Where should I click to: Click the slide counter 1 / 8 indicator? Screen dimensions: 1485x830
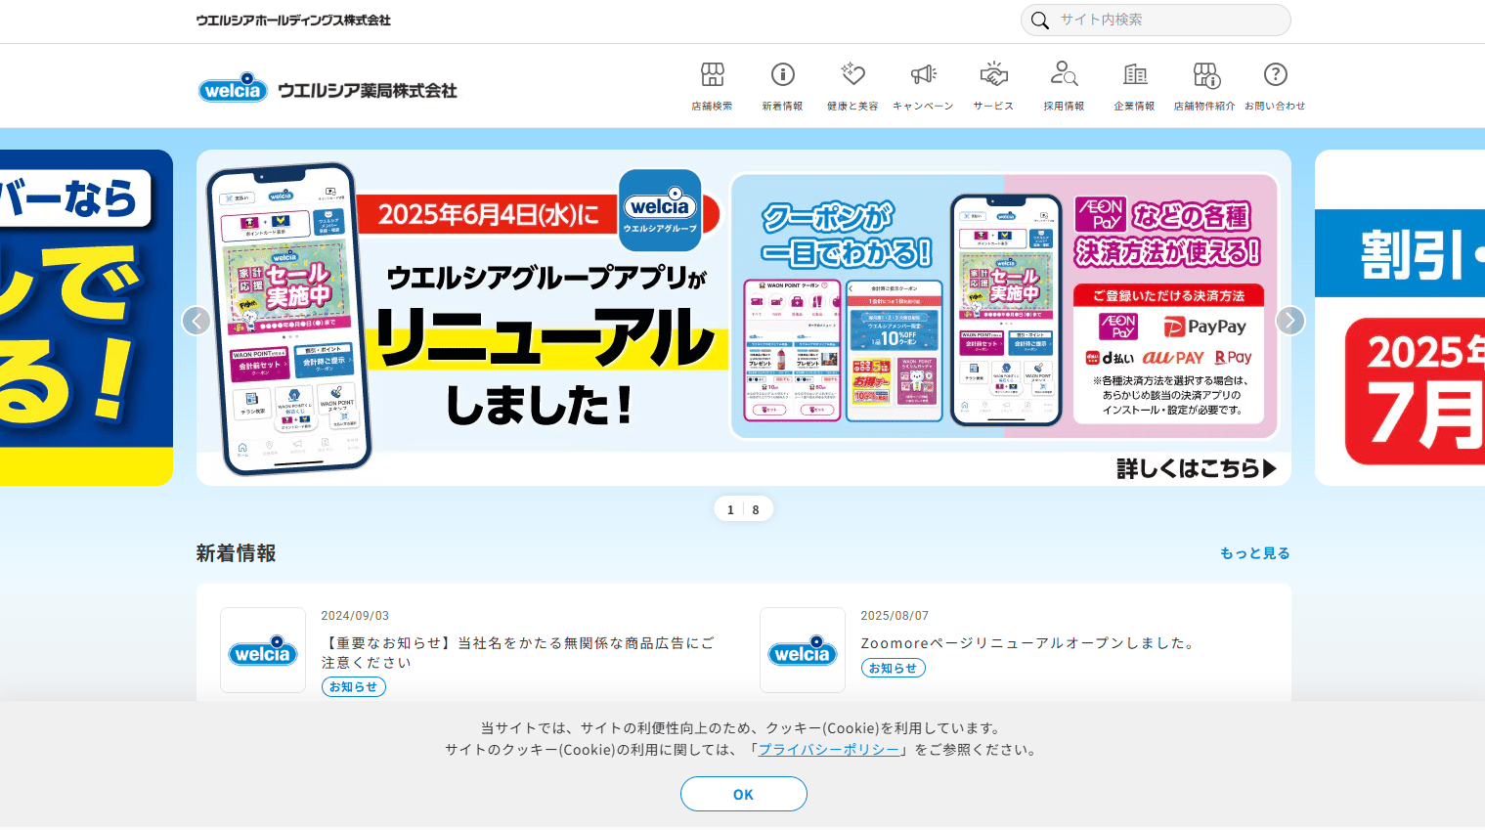[x=743, y=509]
